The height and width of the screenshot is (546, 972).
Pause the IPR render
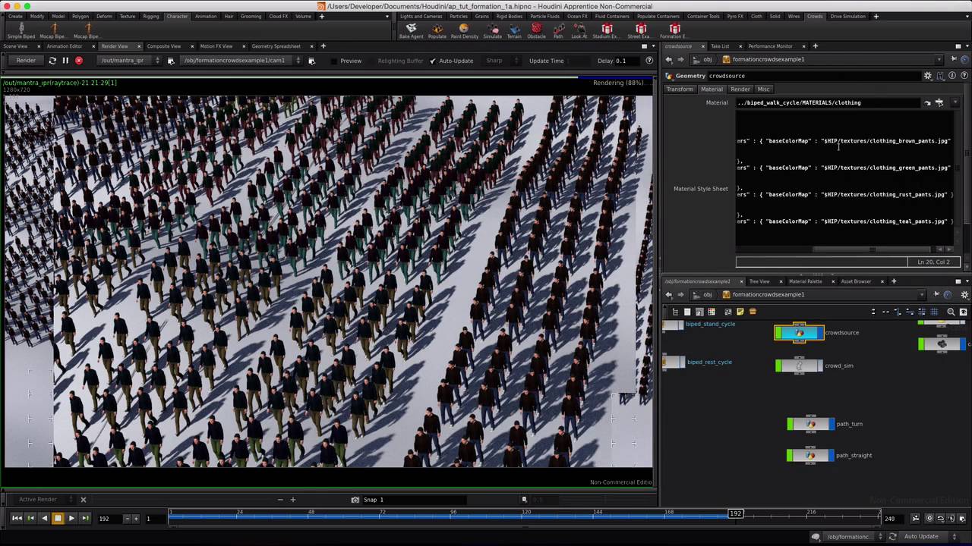65,61
